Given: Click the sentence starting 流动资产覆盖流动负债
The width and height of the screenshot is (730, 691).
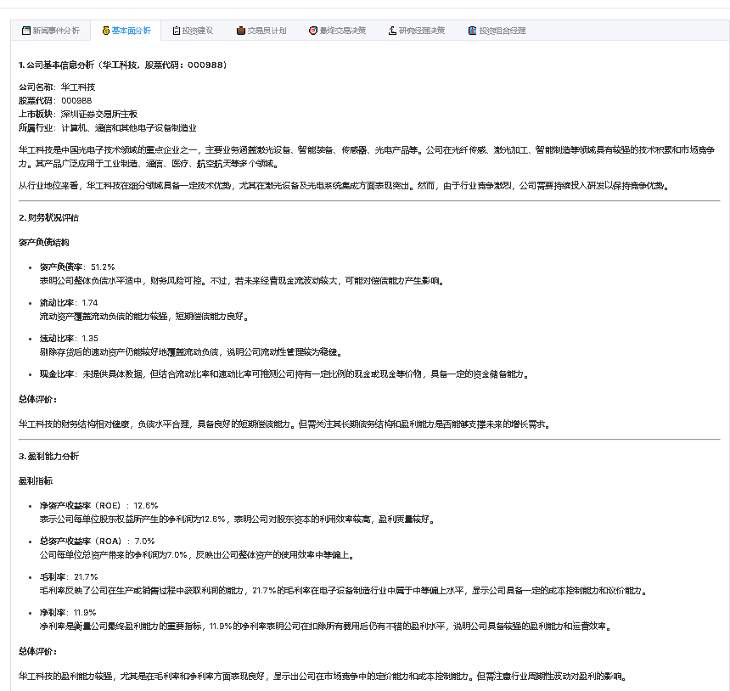Looking at the screenshot, I should coord(144,317).
